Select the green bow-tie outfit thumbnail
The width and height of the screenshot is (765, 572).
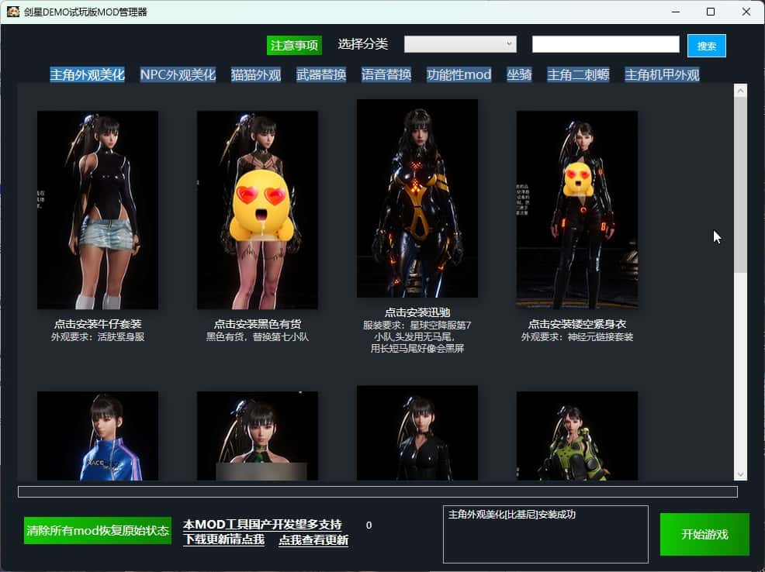coord(258,436)
